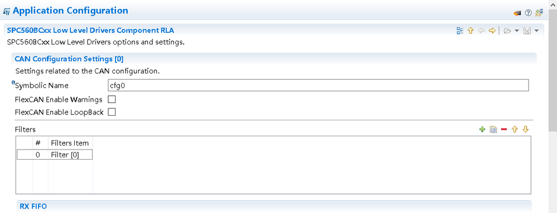This screenshot has width=557, height=213.
Task: Expand the dropdown arrow beside the save icon
Action: coord(537,31)
